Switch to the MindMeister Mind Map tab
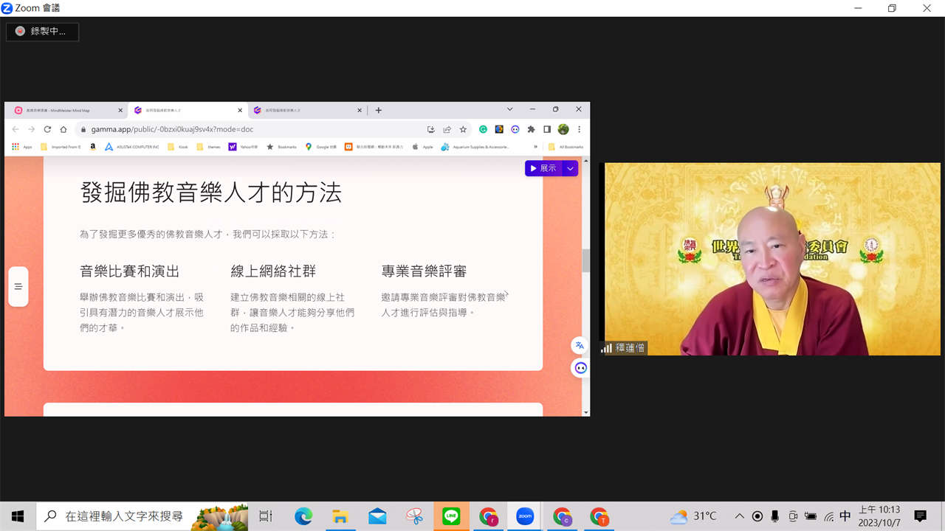The width and height of the screenshot is (945, 531). point(66,111)
